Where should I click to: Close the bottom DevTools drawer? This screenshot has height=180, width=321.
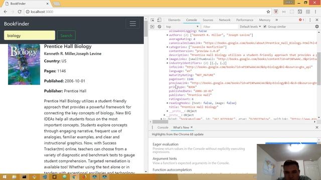[x=317, y=127]
